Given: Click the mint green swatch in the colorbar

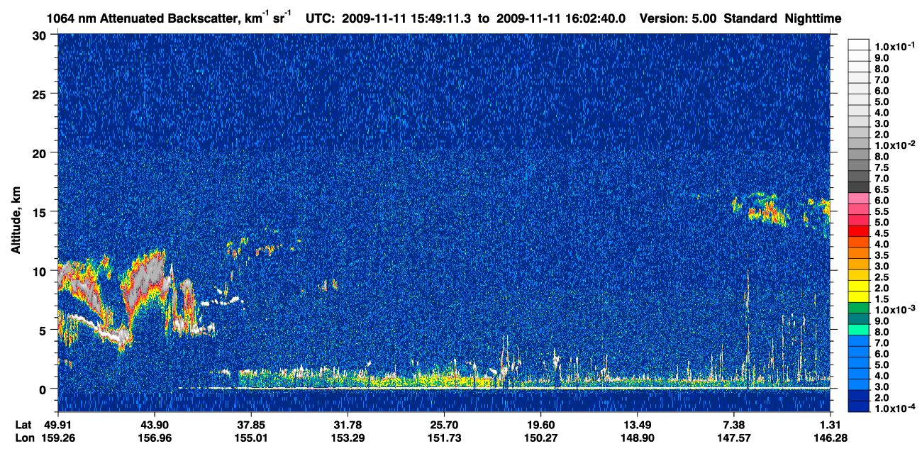Looking at the screenshot, I should point(859,330).
